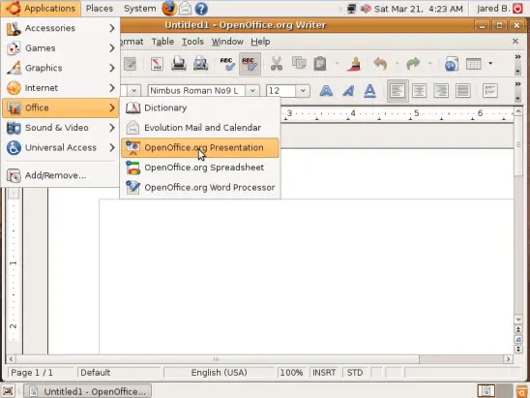The height and width of the screenshot is (398, 530).
Task: Click the Spelling and Grammar check icon
Action: coord(227,64)
